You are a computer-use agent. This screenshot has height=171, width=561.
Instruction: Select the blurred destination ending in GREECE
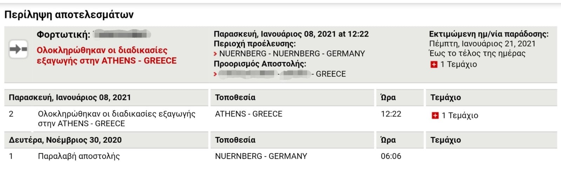(x=282, y=74)
